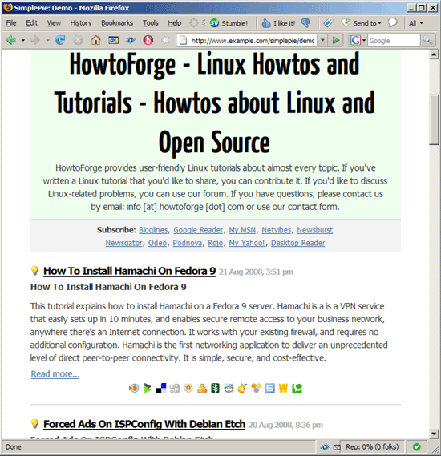Click the green checkmark status bar icon

click(417, 446)
